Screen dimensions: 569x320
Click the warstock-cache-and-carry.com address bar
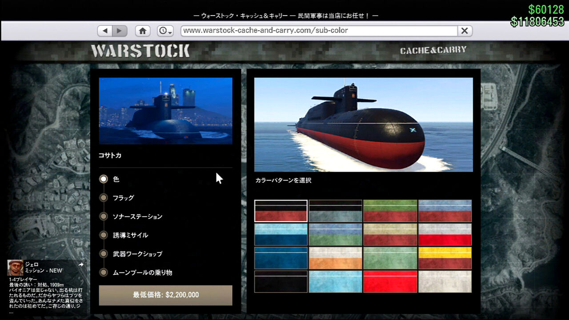pos(319,31)
